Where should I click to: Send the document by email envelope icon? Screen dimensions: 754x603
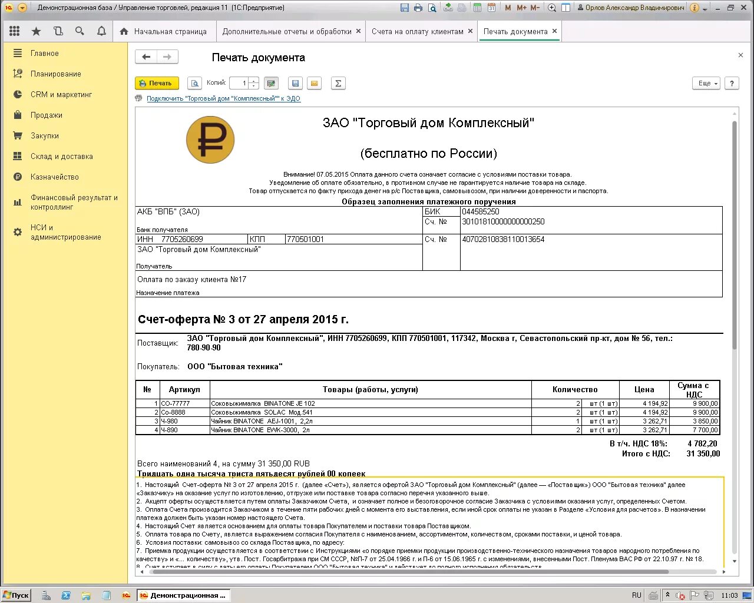(x=315, y=83)
